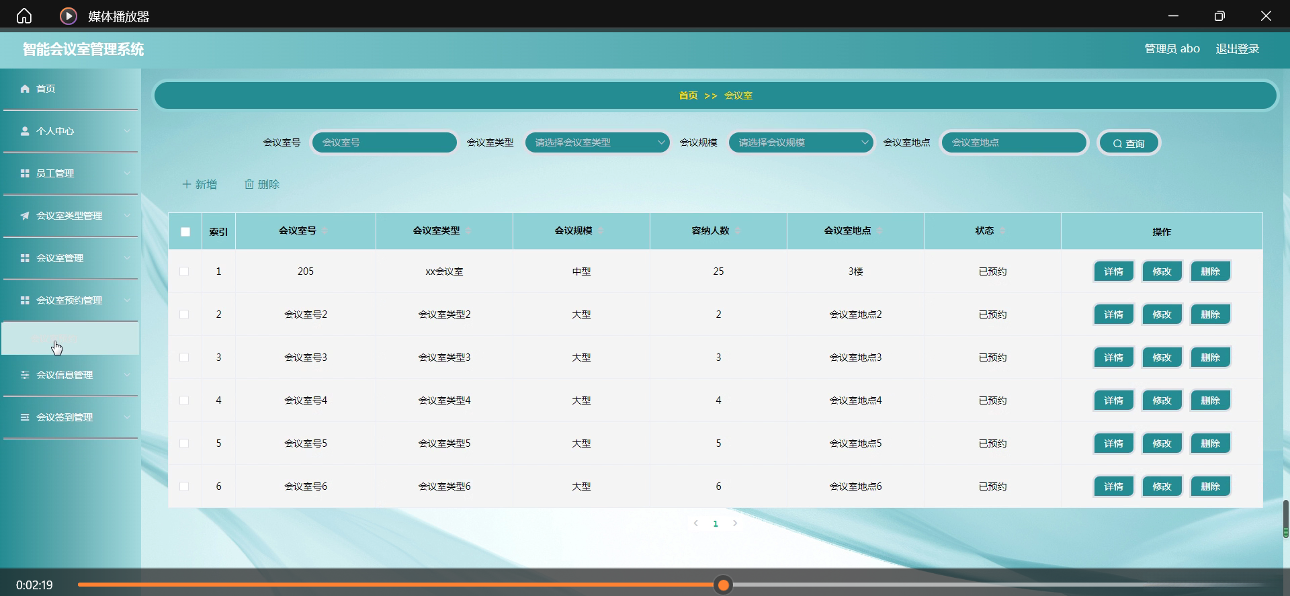Open 首页 in the sidebar menu

71,89
